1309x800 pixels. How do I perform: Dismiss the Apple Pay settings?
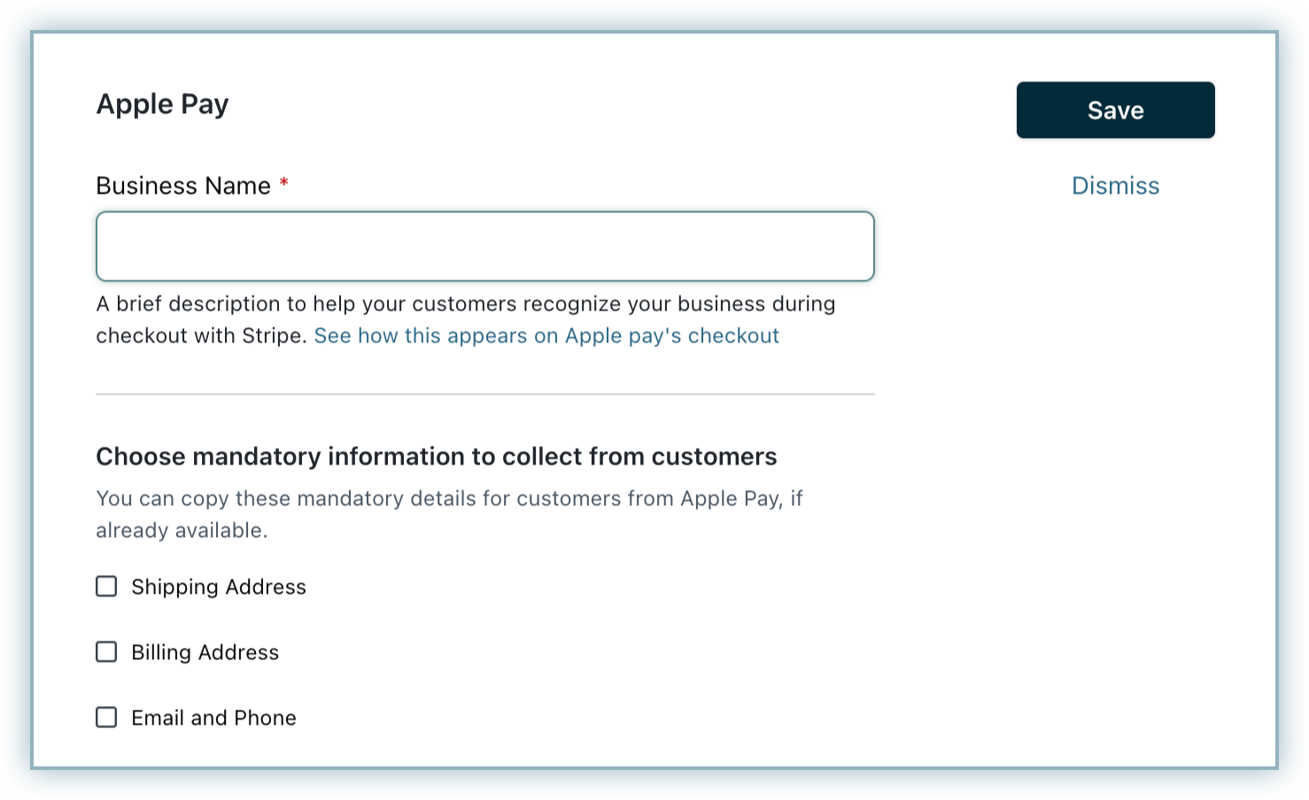click(1115, 186)
